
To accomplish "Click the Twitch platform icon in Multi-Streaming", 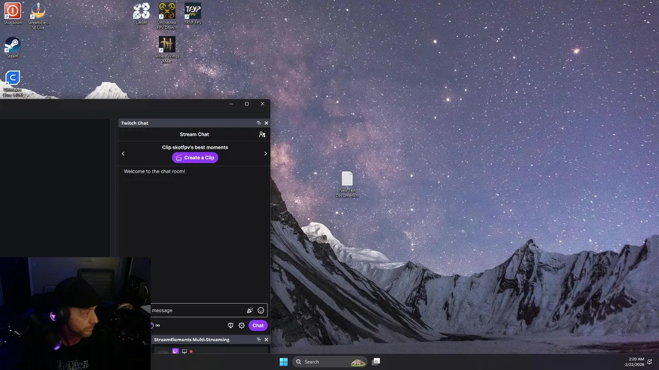I will tap(176, 351).
